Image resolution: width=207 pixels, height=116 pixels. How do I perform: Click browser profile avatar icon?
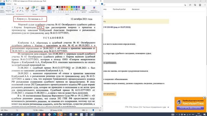(200, 5)
